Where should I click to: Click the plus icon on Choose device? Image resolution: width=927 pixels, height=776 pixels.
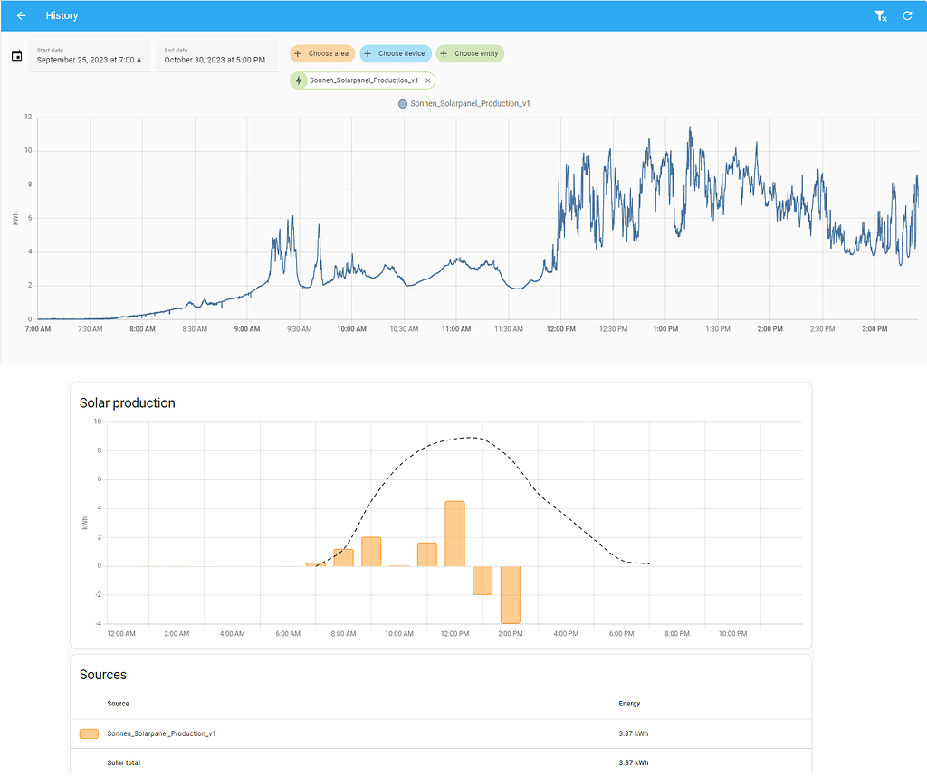pyautogui.click(x=368, y=53)
